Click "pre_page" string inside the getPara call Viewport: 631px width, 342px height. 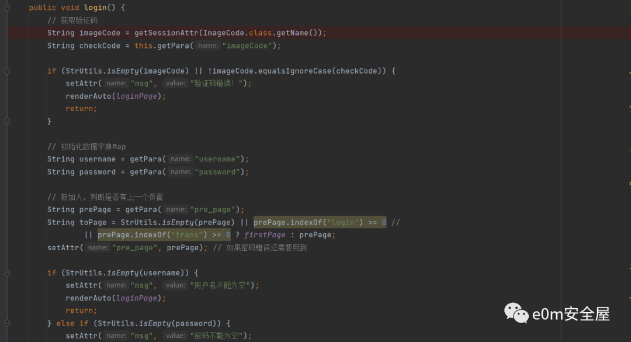point(213,209)
